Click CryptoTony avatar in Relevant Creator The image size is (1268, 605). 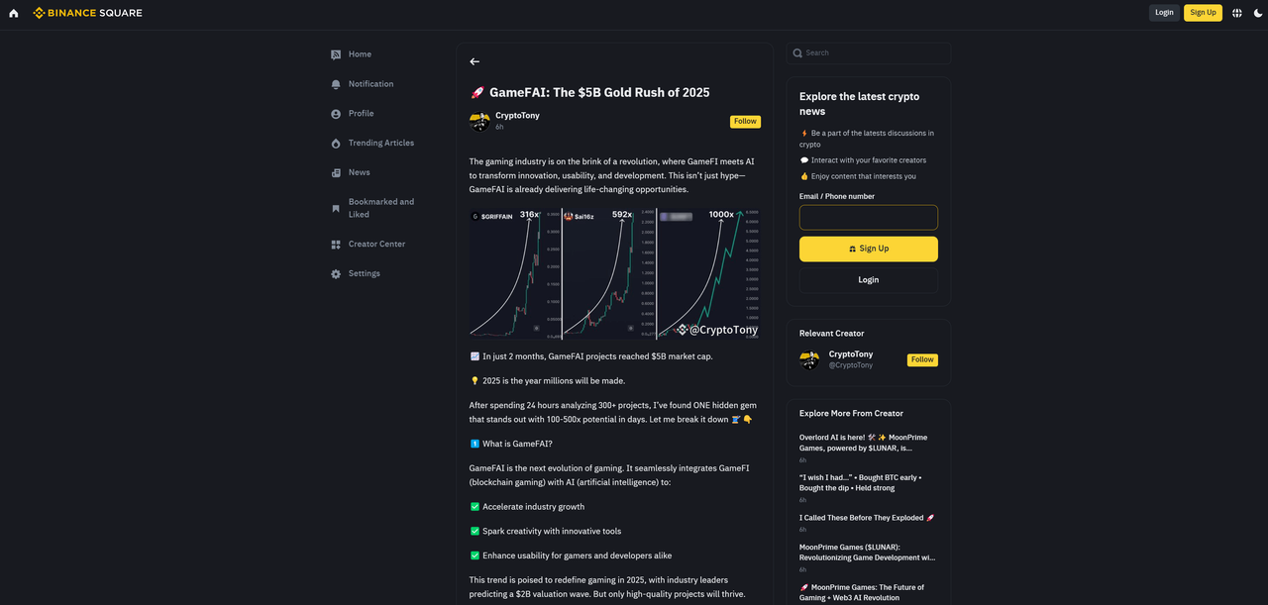click(810, 359)
